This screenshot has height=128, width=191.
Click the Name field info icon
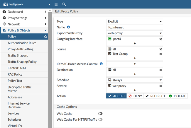(68, 27)
